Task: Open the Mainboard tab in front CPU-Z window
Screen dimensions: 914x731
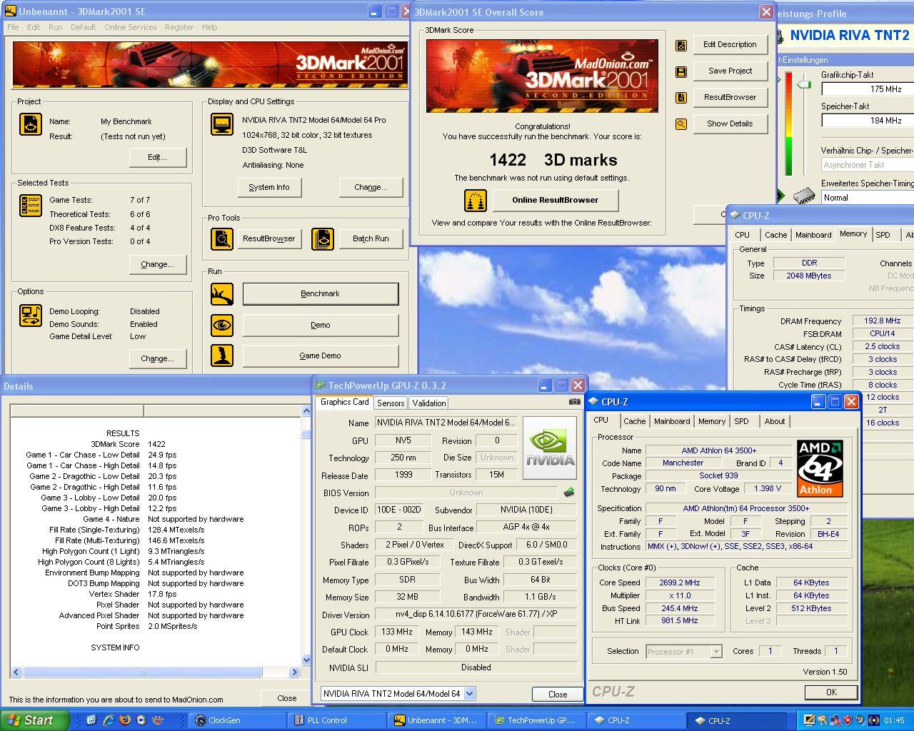Action: [x=672, y=421]
